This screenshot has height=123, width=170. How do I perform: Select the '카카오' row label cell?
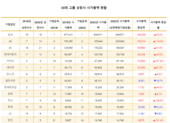(x=10, y=61)
